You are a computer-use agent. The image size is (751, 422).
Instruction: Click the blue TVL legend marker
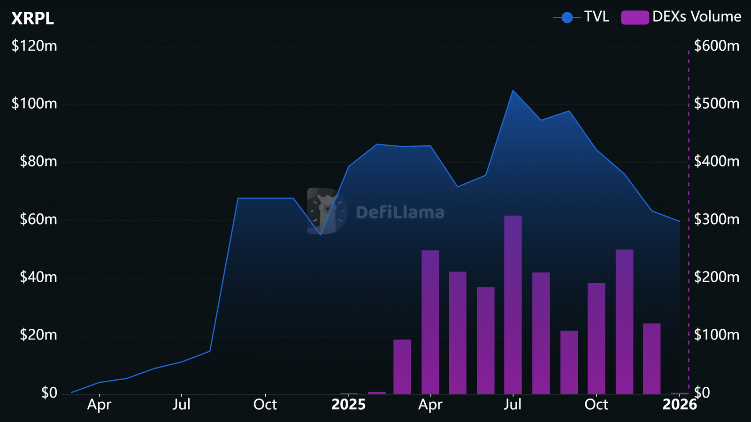coord(567,18)
